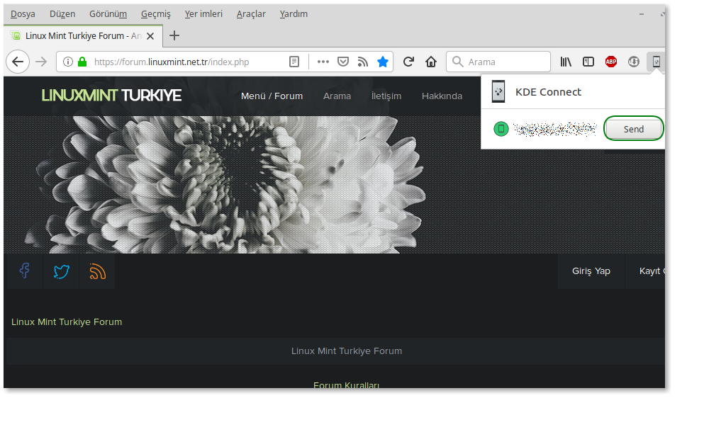Open the Görünüm menu
The height and width of the screenshot is (427, 704).
108,14
